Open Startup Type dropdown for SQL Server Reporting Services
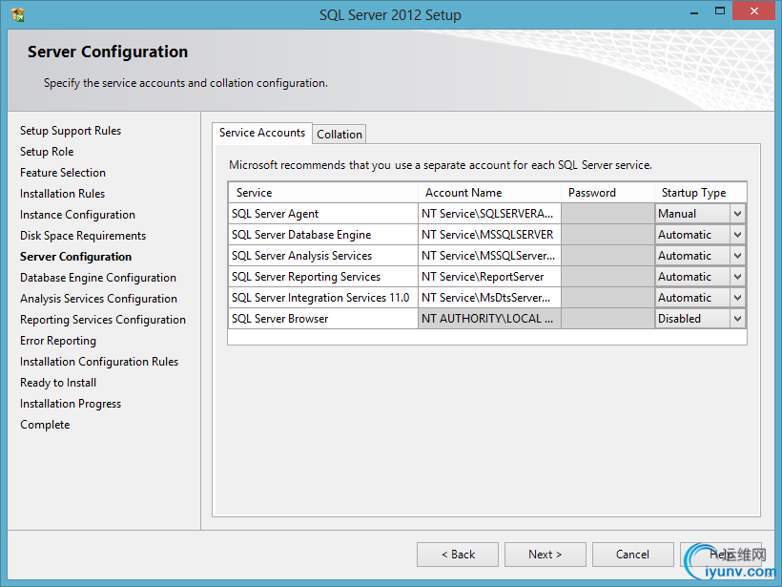 [737, 277]
